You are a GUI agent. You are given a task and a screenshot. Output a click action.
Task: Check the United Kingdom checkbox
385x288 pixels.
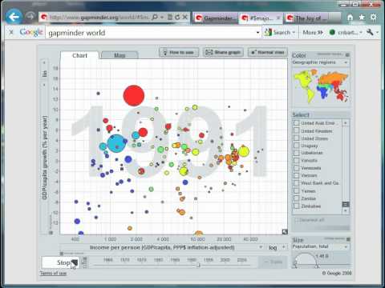click(x=296, y=130)
